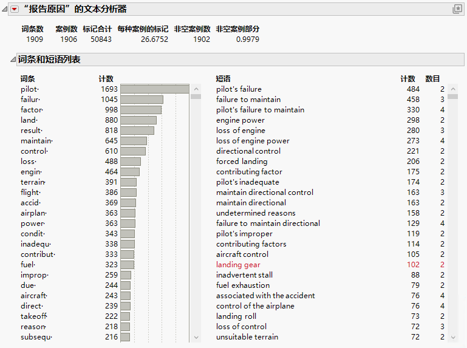Select the term 'terrain·'

tap(33, 182)
